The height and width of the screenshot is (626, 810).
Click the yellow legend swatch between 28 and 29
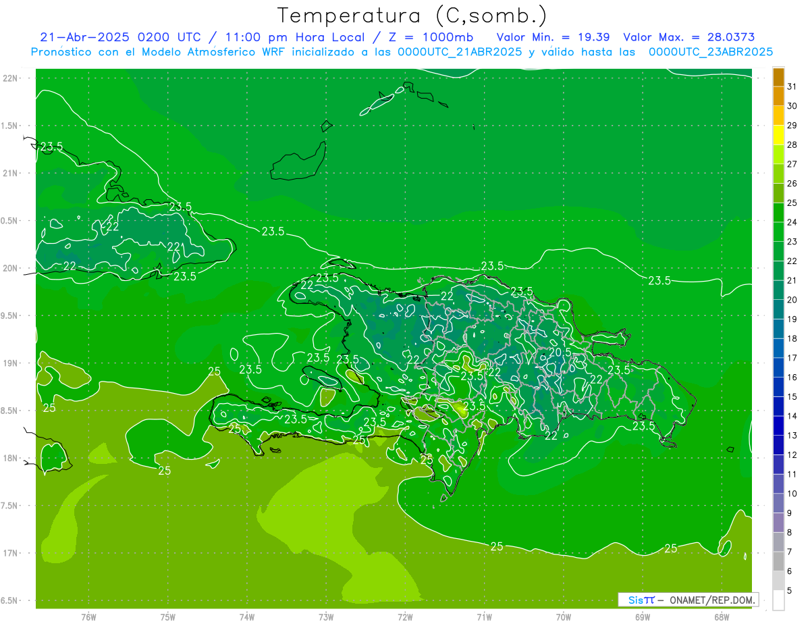click(778, 135)
